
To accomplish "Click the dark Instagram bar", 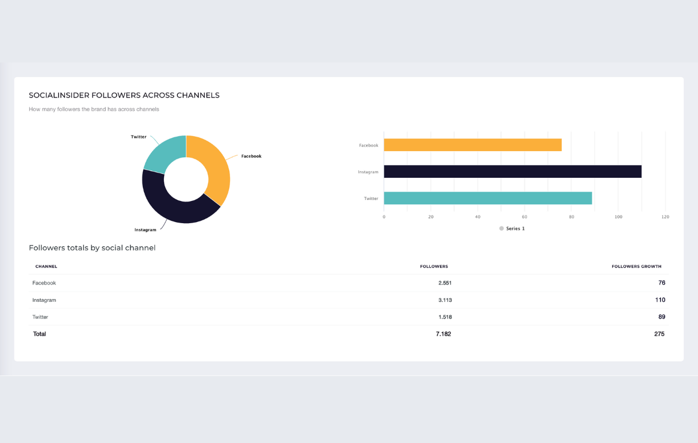I will 512,172.
